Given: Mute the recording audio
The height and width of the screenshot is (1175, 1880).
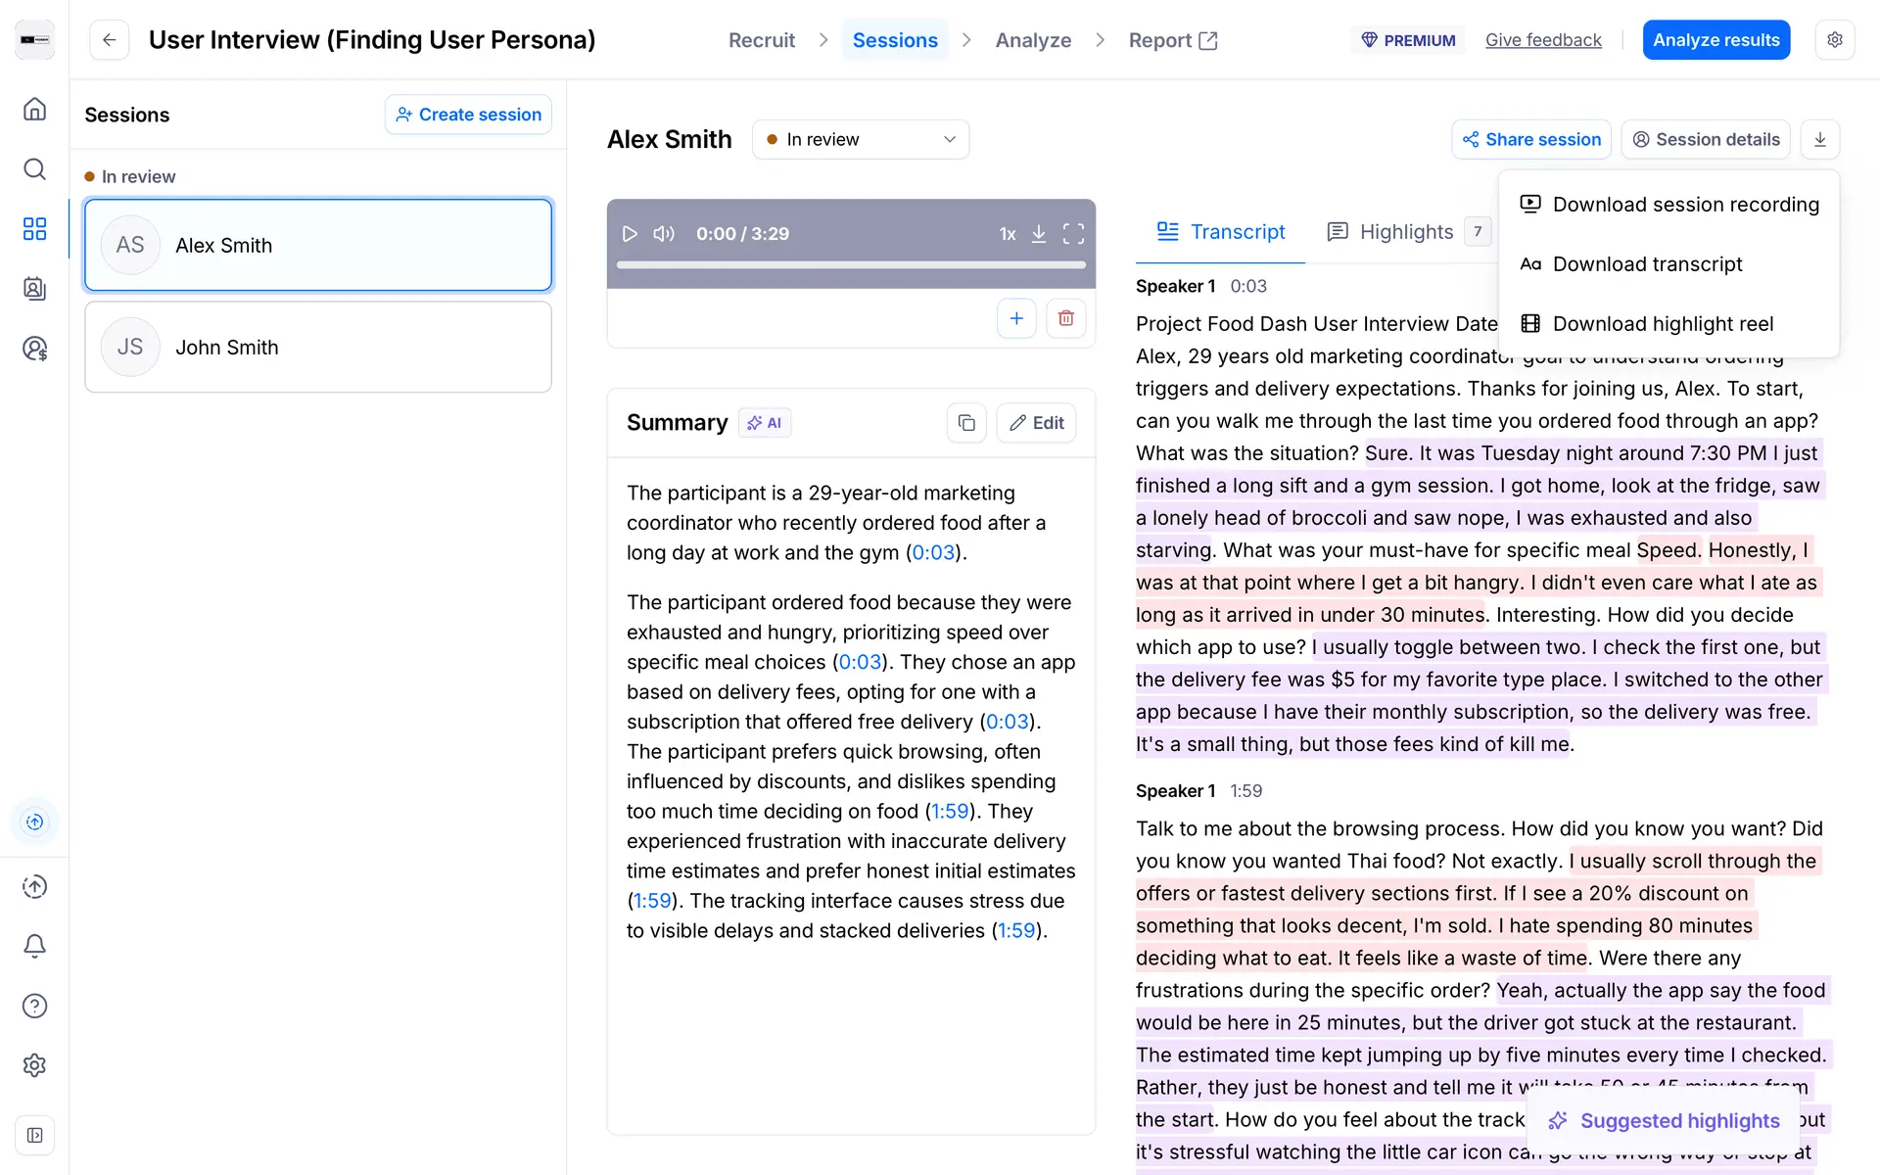Looking at the screenshot, I should click(664, 234).
